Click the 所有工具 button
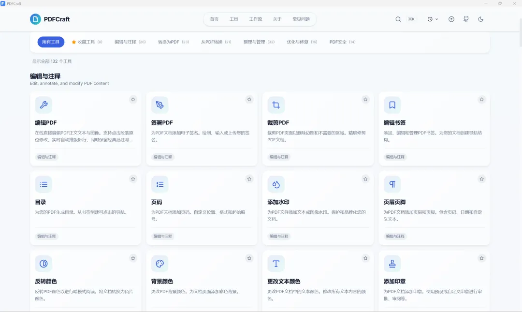The height and width of the screenshot is (312, 522). click(51, 42)
